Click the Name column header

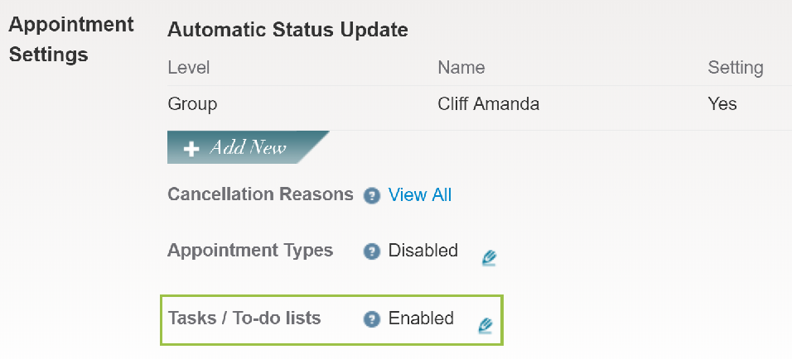coord(461,68)
